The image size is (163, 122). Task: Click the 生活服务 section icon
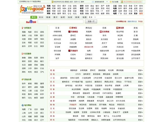pos(22,54)
